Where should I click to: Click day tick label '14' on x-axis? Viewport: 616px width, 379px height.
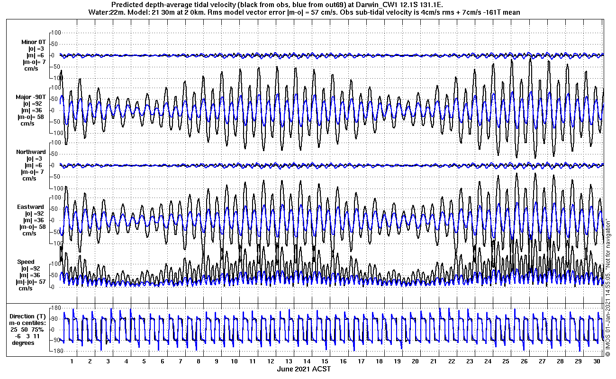pyautogui.click(x=307, y=361)
